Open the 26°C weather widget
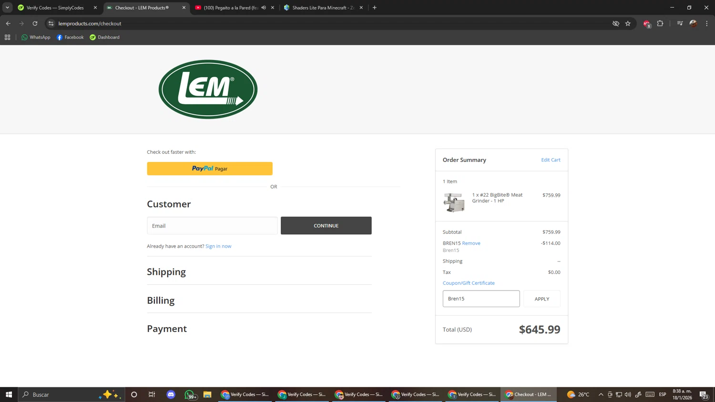Viewport: 715px width, 402px height. (578, 394)
